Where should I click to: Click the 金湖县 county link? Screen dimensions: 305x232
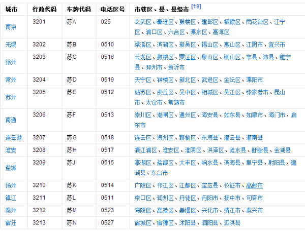point(282,150)
